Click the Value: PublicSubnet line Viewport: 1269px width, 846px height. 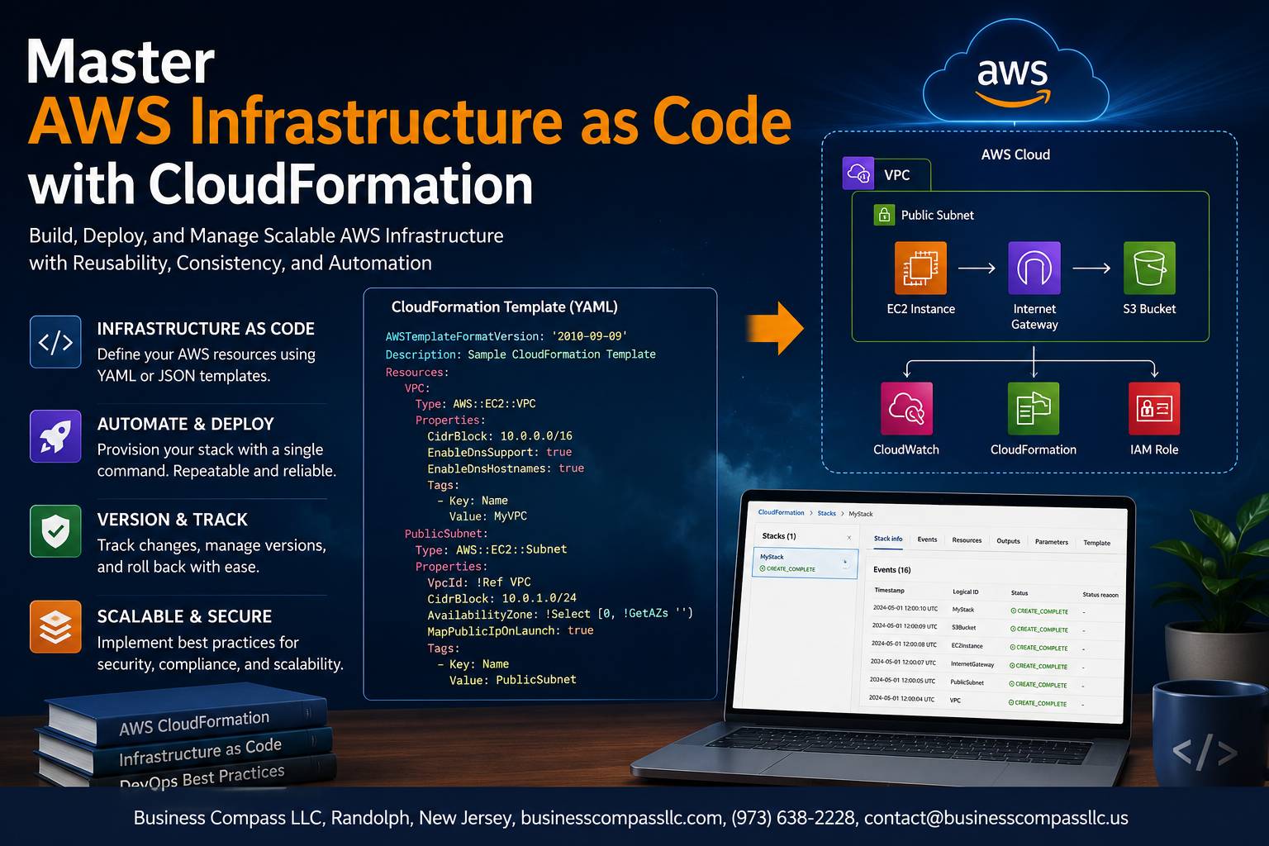513,680
